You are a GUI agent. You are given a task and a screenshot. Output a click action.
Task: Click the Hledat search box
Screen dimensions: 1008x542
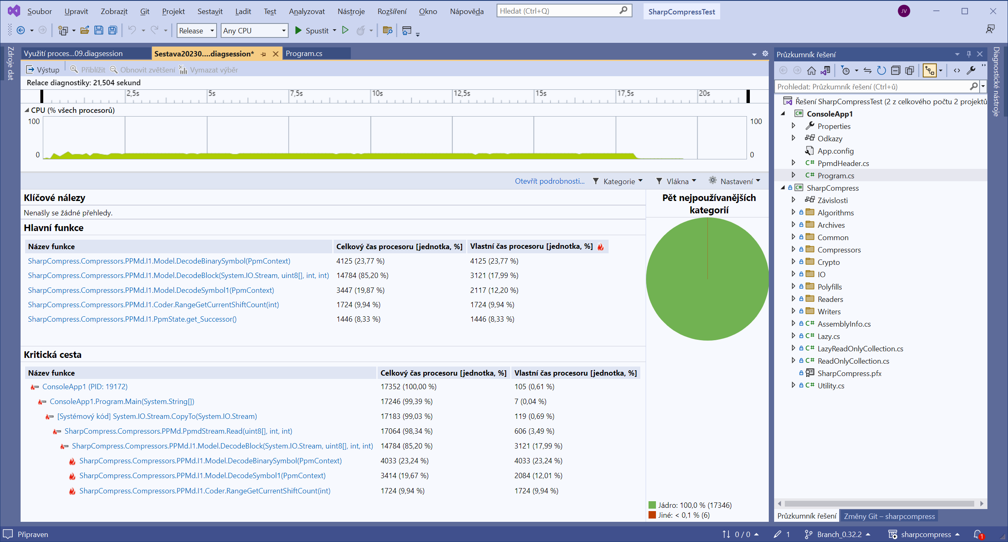point(560,10)
